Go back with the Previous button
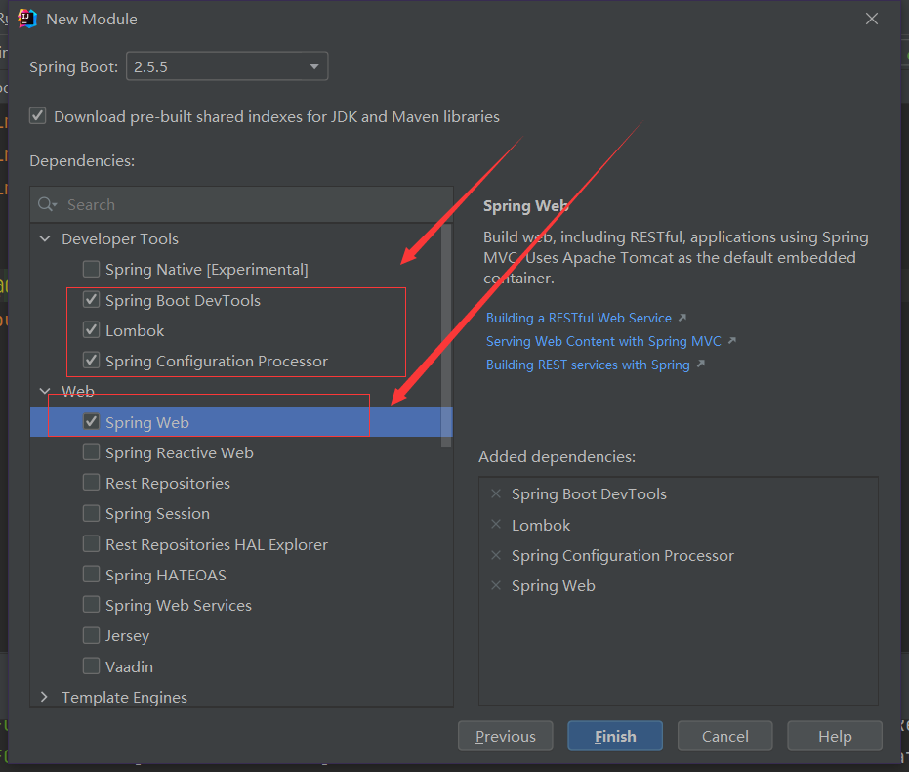Screen dimensions: 909x772 (506, 736)
